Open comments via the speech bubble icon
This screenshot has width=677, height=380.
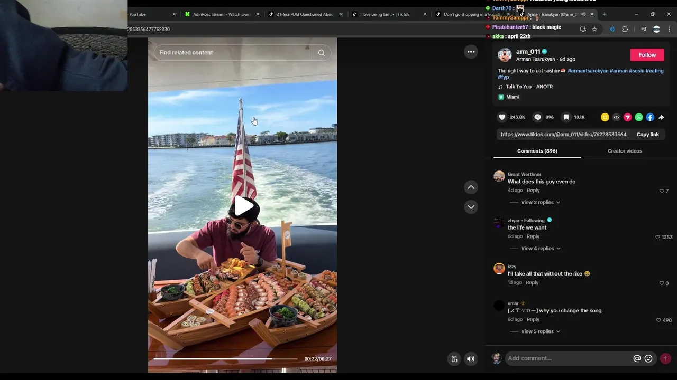pos(537,117)
